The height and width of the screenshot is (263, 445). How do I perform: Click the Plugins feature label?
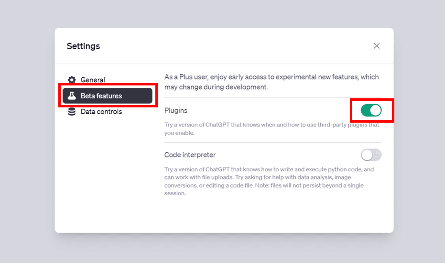pyautogui.click(x=176, y=111)
